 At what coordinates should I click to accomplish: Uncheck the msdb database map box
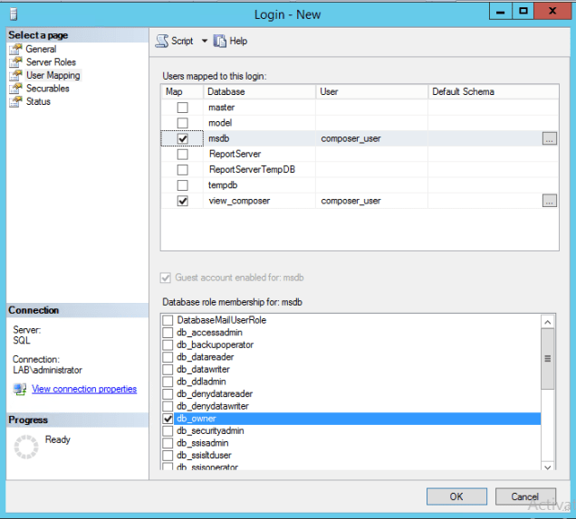183,138
